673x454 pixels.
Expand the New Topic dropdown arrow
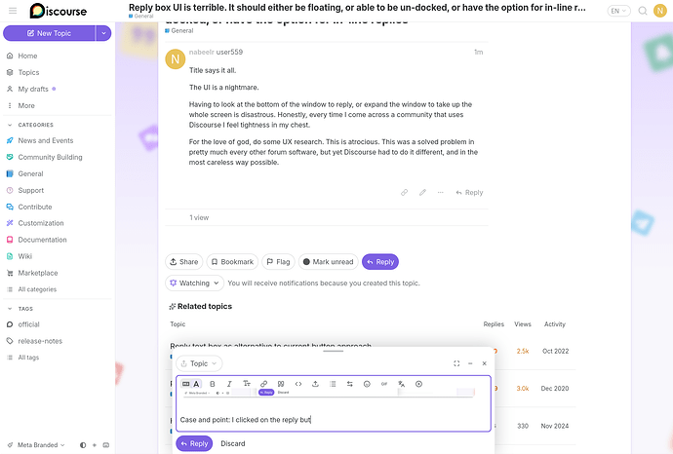tap(103, 33)
